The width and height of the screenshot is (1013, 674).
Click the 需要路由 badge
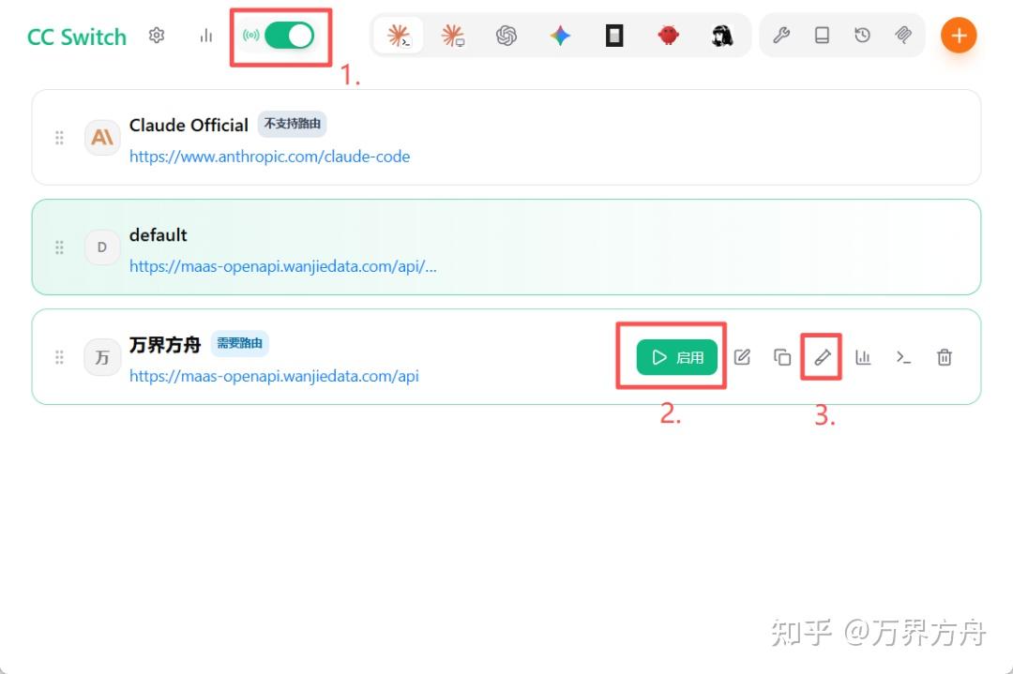240,343
